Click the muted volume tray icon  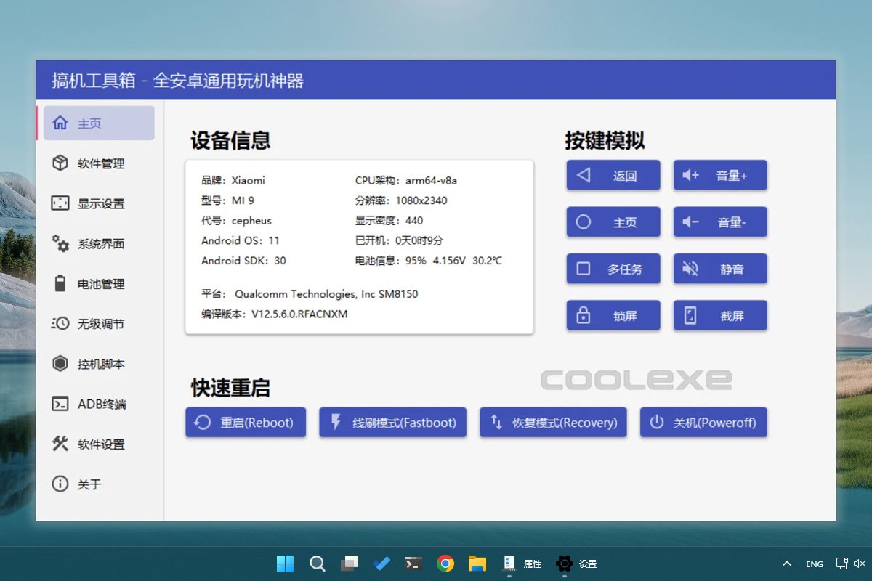860,564
